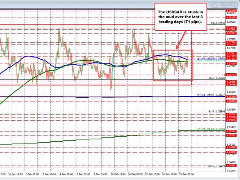Click the 2 Feb 02:00 date label
The height and width of the screenshot is (180, 240).
point(32,174)
